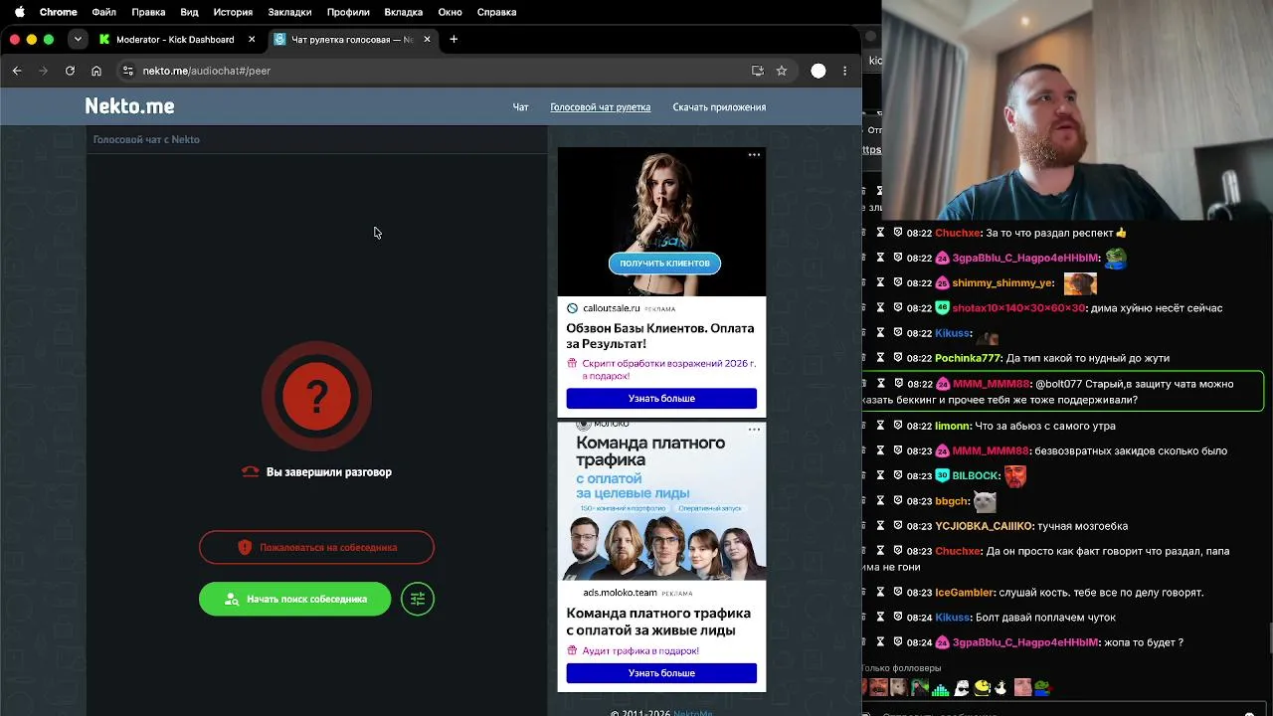
Task: Open the Чат navigation link
Action: 520,107
